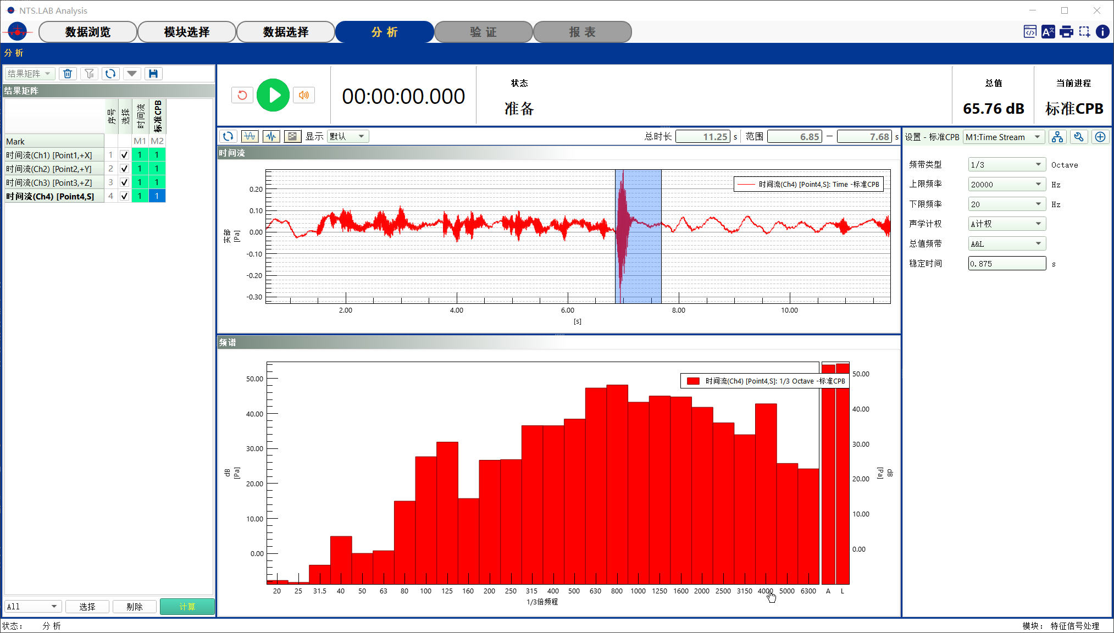Click the image export icon in chart toolbar

(x=292, y=136)
